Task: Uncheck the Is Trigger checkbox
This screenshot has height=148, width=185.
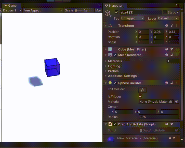Action: tap(140, 96)
